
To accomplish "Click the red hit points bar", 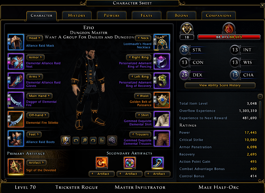I will coord(229,37).
